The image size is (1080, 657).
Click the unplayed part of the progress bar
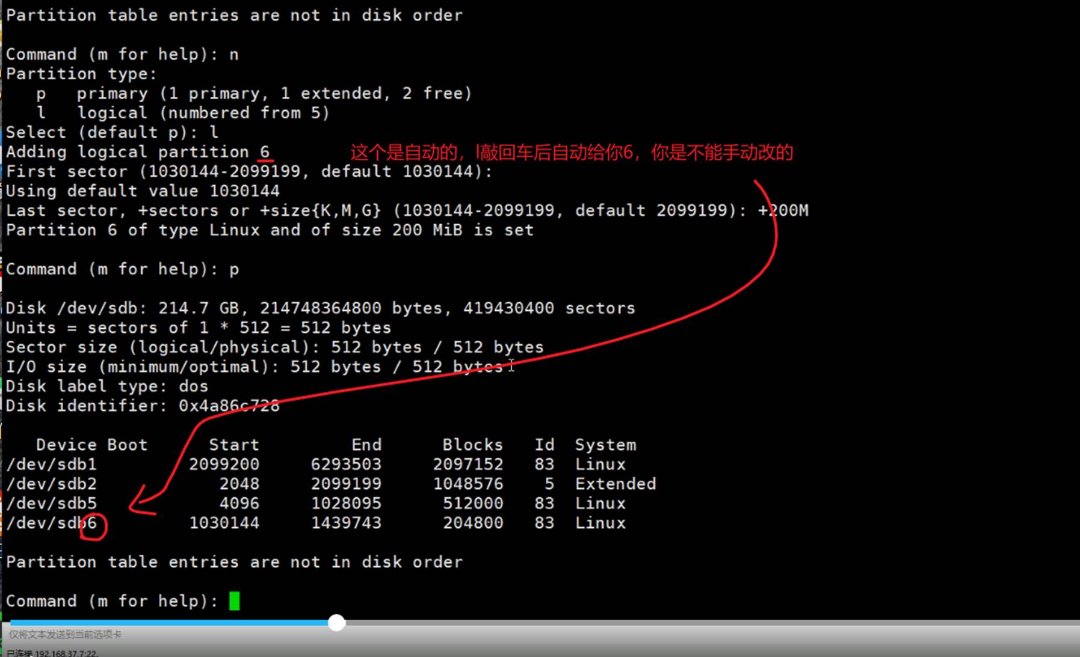click(x=692, y=623)
